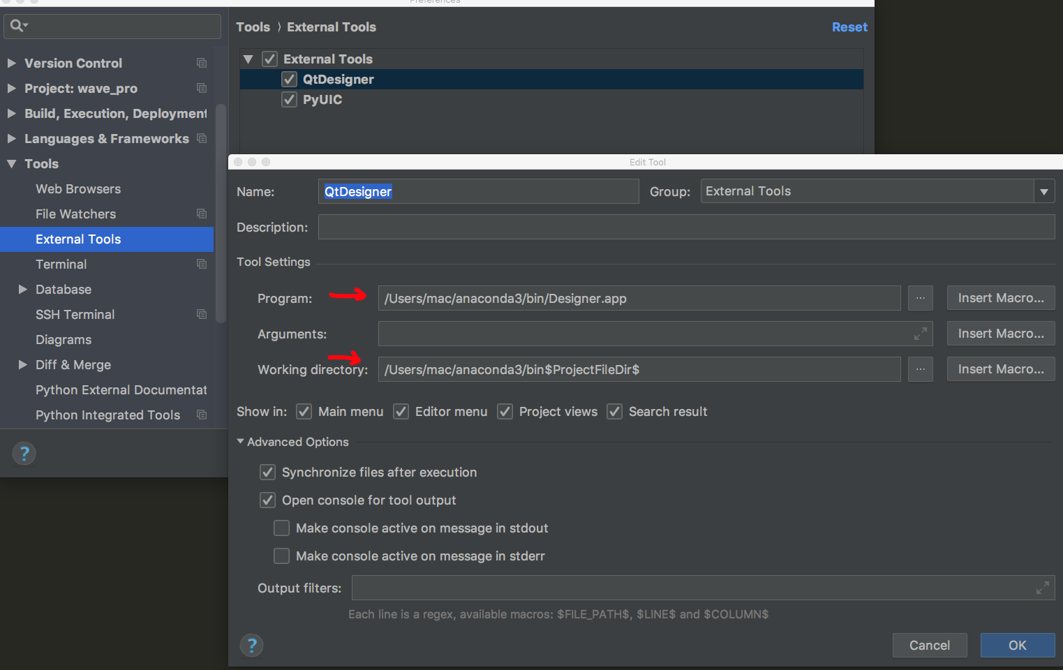The width and height of the screenshot is (1063, 670).
Task: Disable Synchronize files after execution
Action: click(x=267, y=472)
